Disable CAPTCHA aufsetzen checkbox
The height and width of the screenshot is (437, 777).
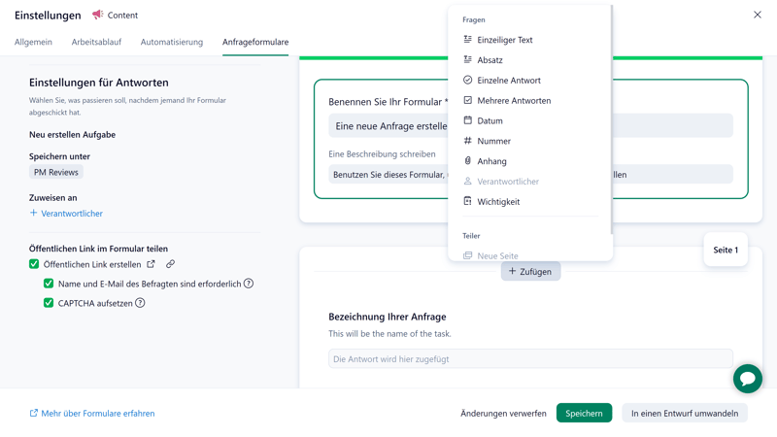point(49,303)
